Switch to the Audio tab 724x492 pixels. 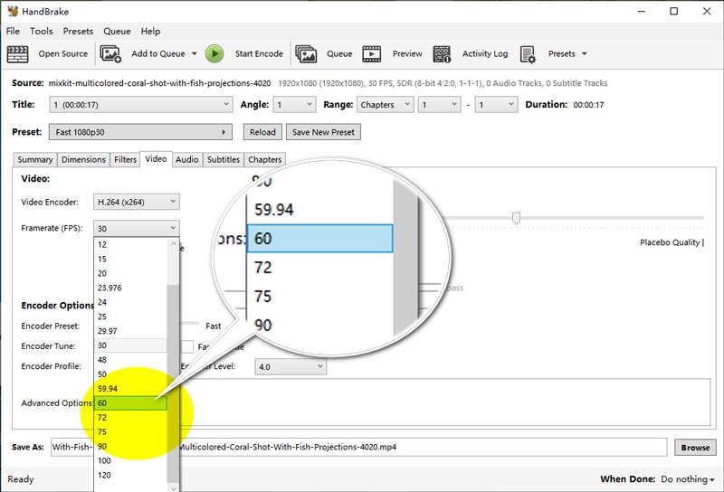coord(187,160)
